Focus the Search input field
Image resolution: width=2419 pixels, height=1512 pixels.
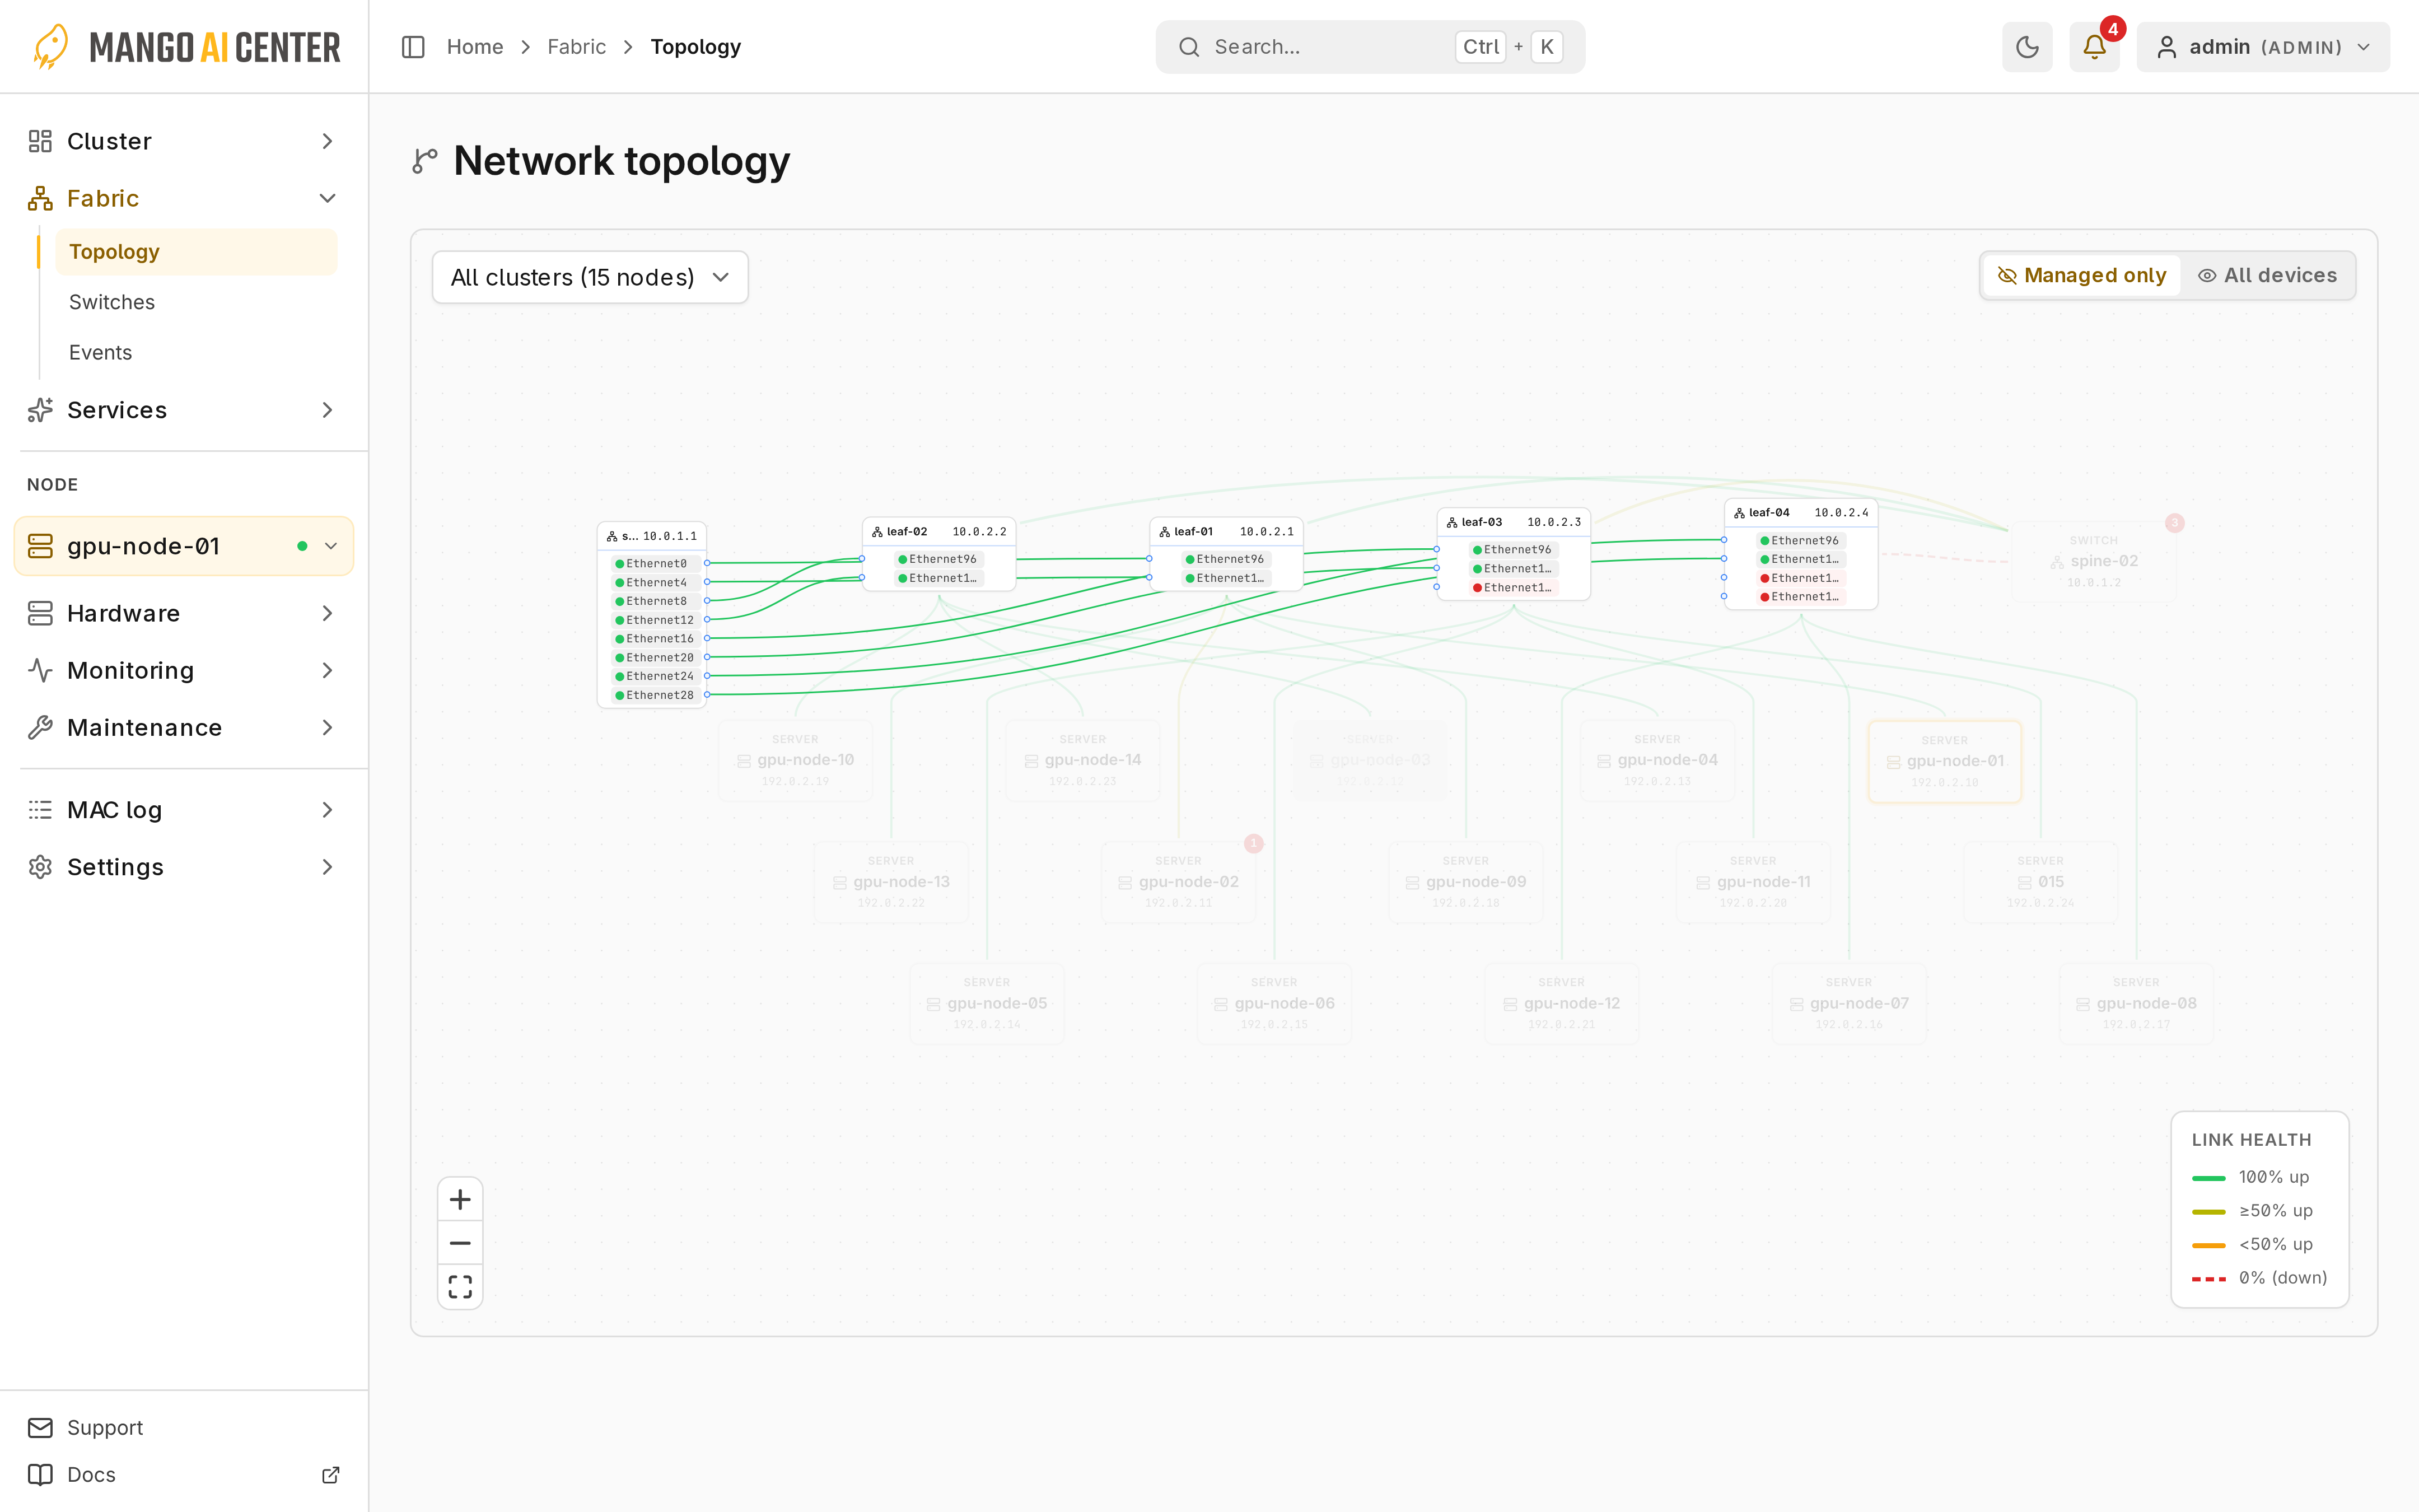[1370, 47]
